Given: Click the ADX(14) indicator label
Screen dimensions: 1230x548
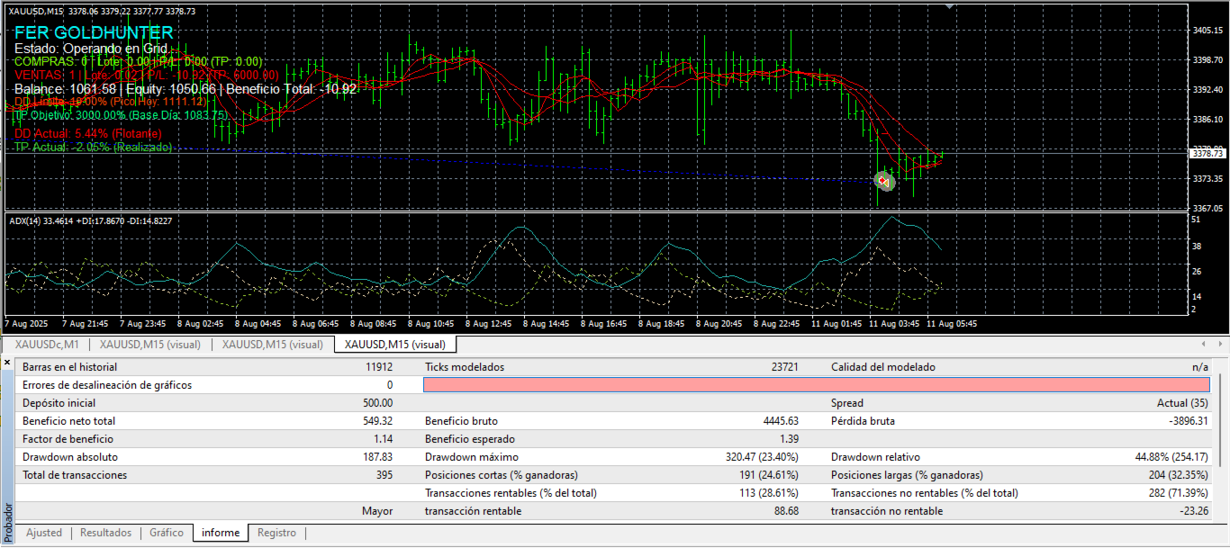Looking at the screenshot, I should point(90,220).
